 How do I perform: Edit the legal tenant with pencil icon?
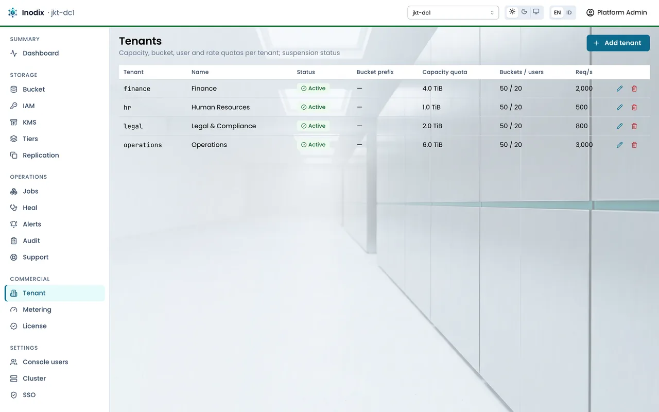619,126
